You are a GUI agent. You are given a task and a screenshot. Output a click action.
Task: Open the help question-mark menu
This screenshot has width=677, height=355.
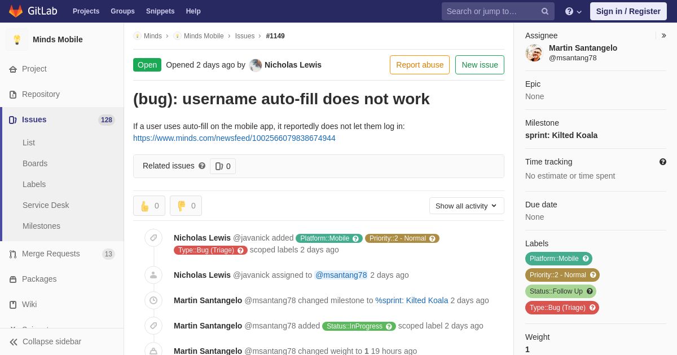click(x=573, y=11)
